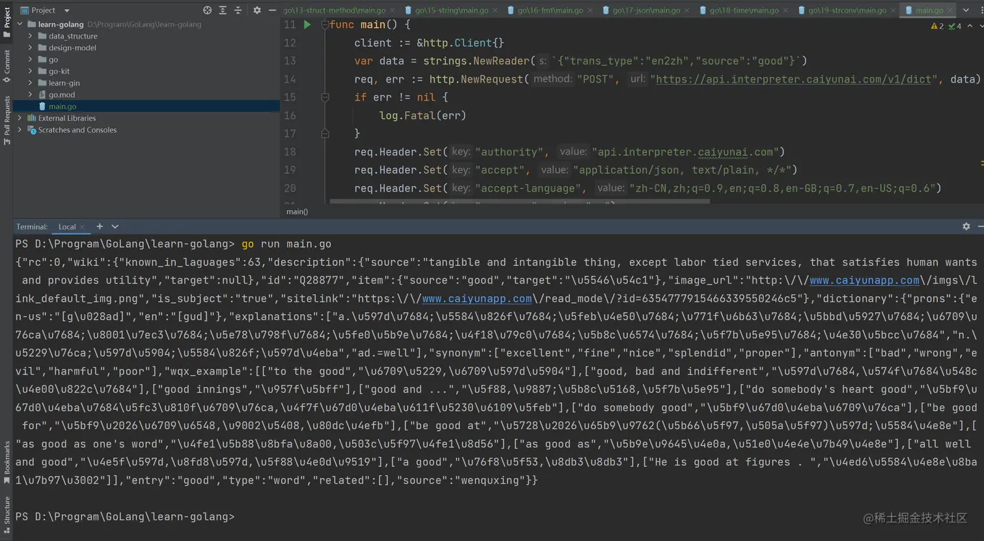Click the "POST" method string in code
Viewport: 984px width, 541px height.
pyautogui.click(x=595, y=79)
